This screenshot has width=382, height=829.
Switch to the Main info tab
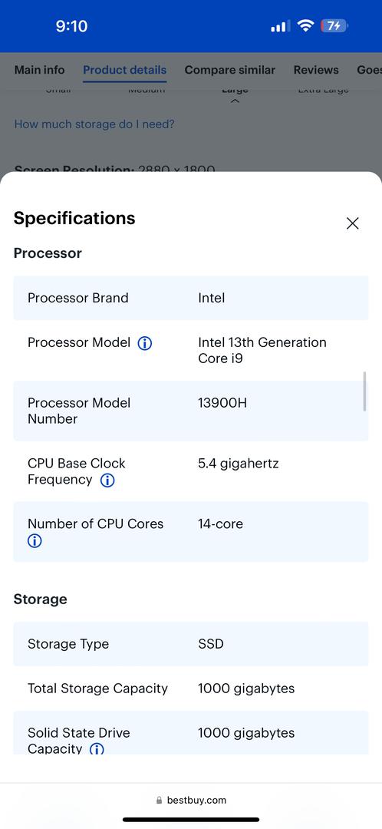coord(40,70)
